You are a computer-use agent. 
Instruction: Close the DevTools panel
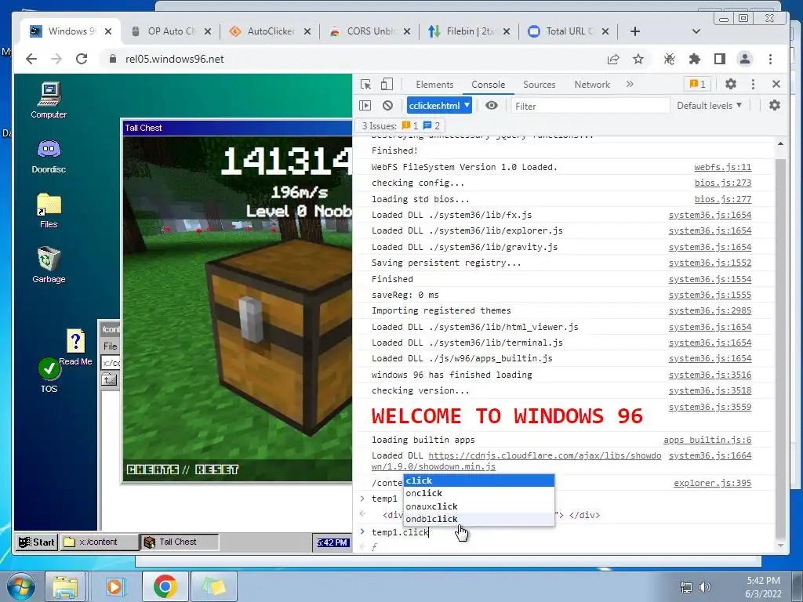[x=776, y=84]
